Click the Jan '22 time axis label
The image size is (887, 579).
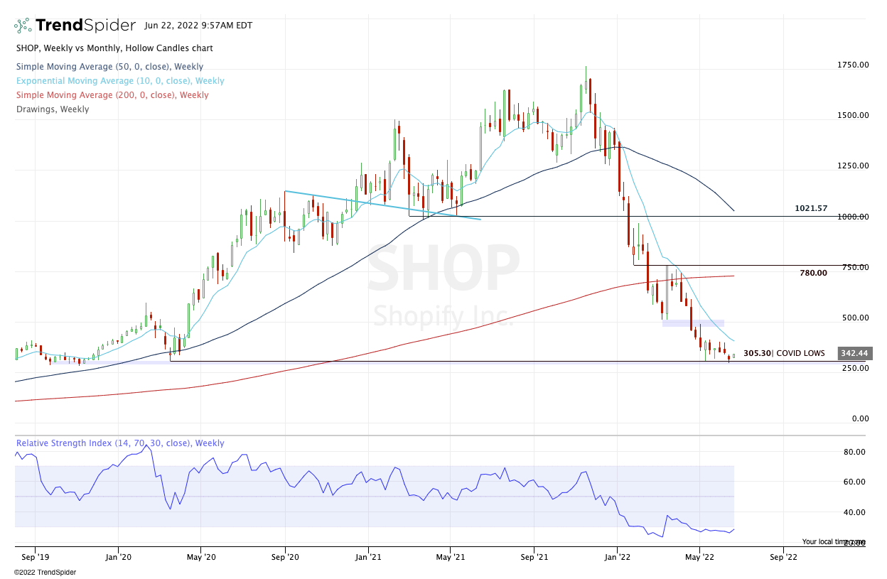pos(617,558)
